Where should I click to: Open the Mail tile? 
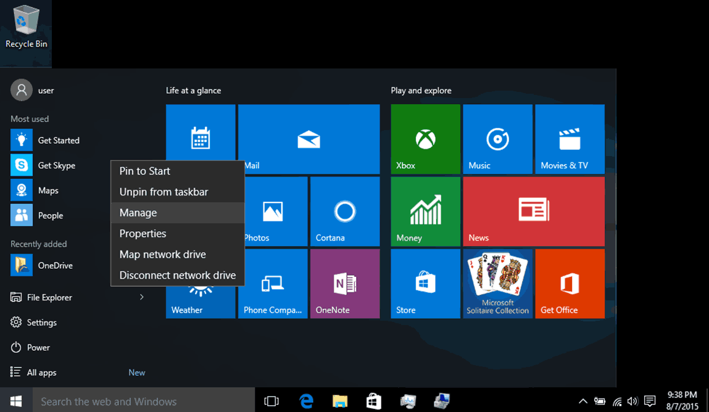[309, 139]
